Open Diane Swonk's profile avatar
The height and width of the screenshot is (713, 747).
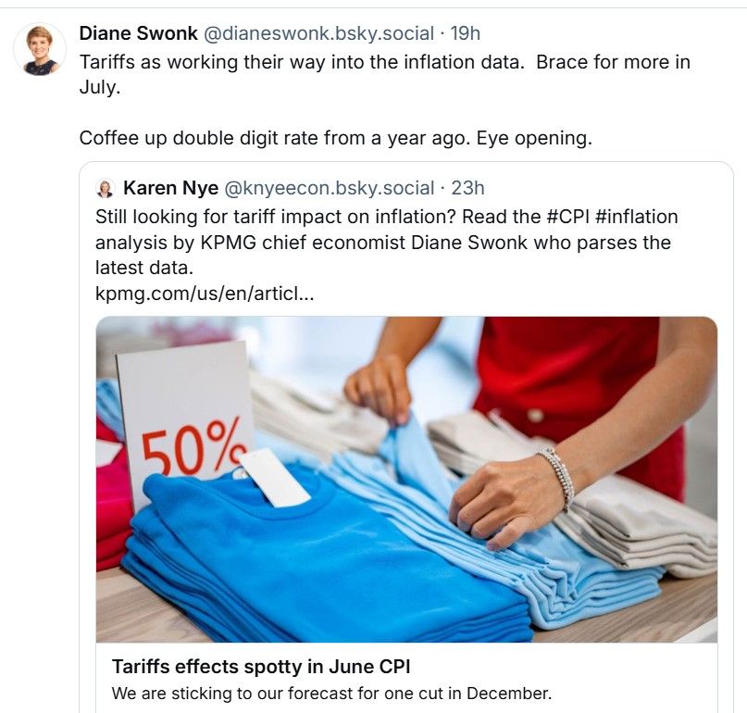point(40,50)
